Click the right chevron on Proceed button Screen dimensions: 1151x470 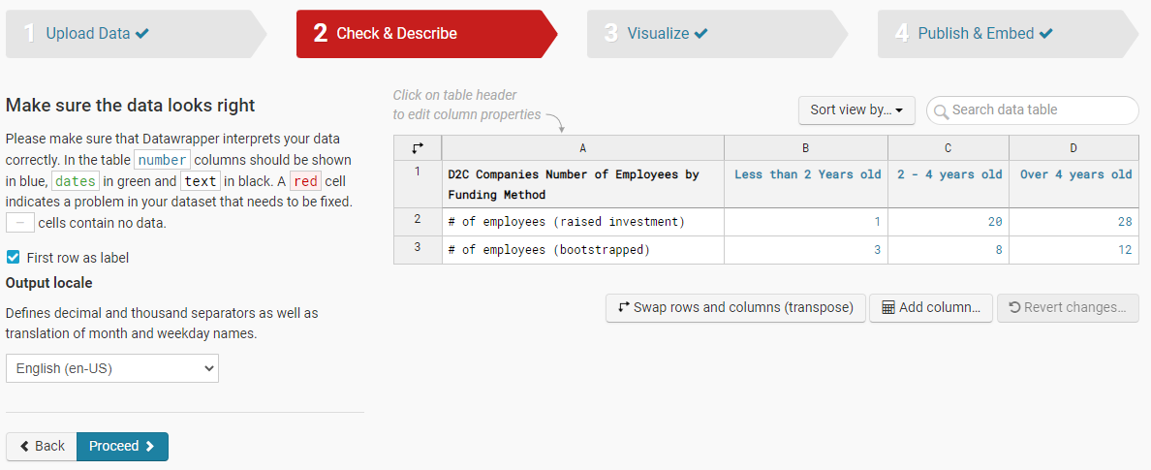click(150, 447)
